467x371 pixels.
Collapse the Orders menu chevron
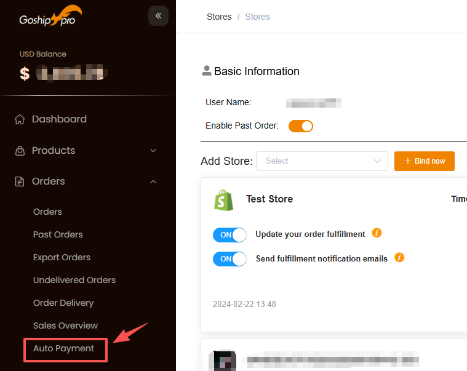[153, 182]
